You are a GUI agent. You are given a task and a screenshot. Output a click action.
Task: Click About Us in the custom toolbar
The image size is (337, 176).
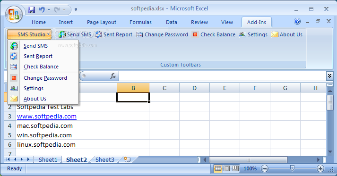[x=287, y=34]
